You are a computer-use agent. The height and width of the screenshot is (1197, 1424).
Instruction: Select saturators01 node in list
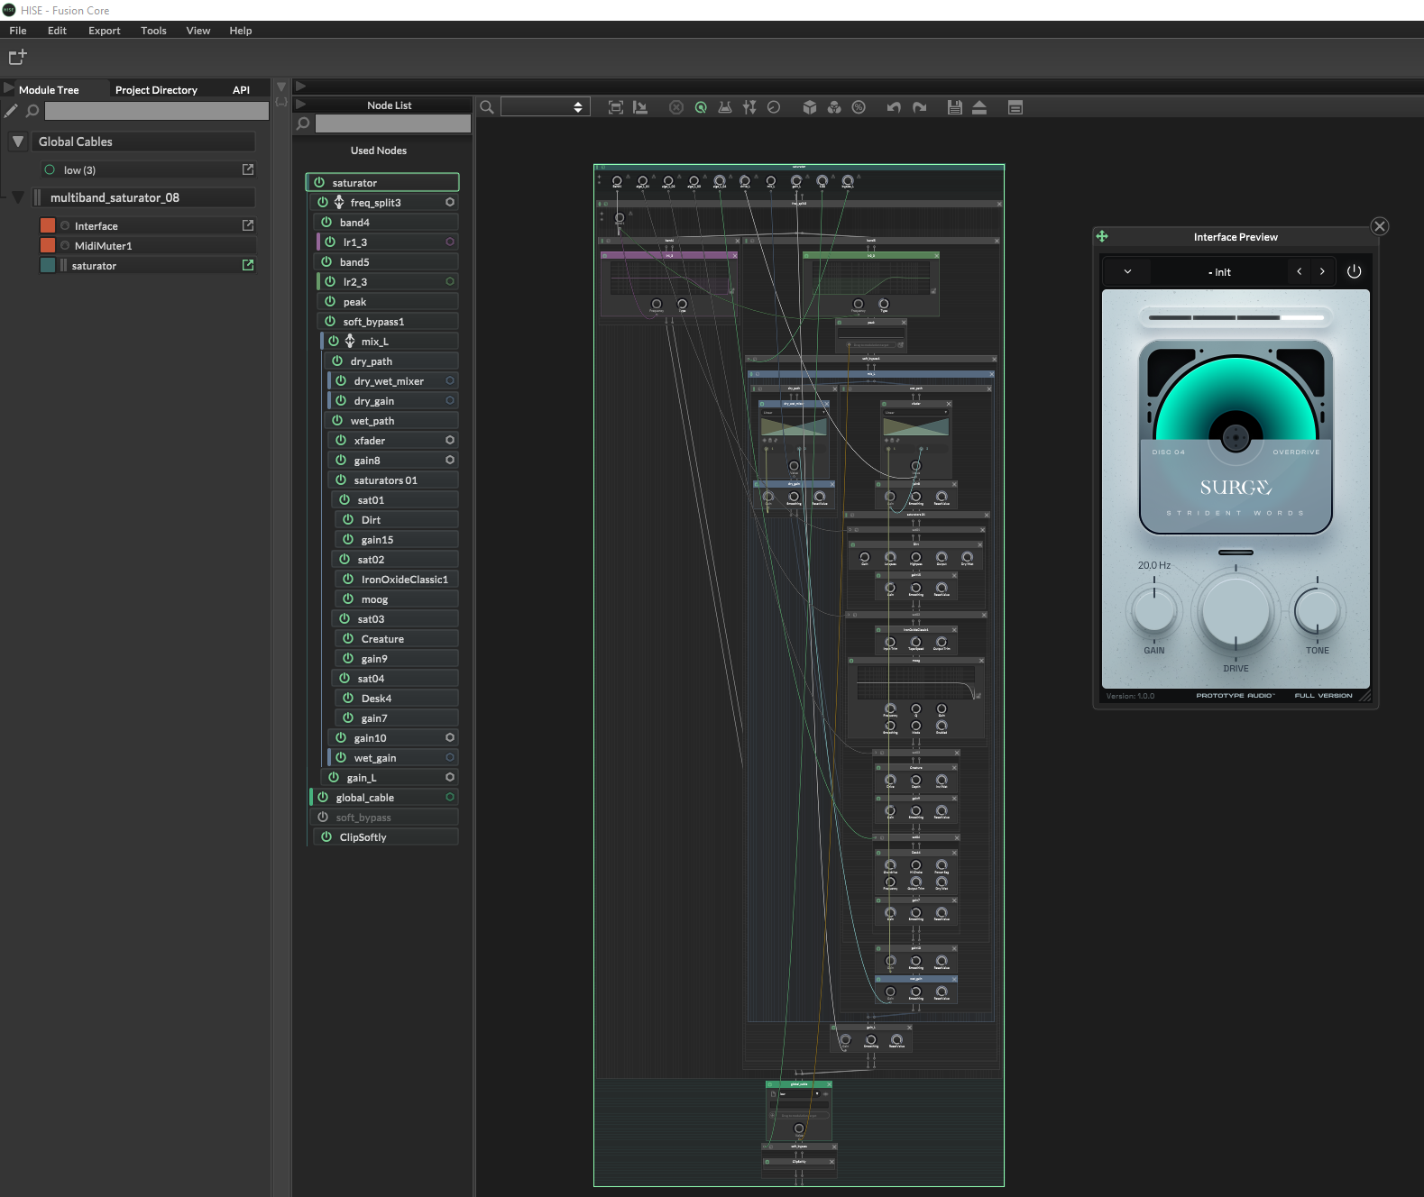click(x=393, y=480)
